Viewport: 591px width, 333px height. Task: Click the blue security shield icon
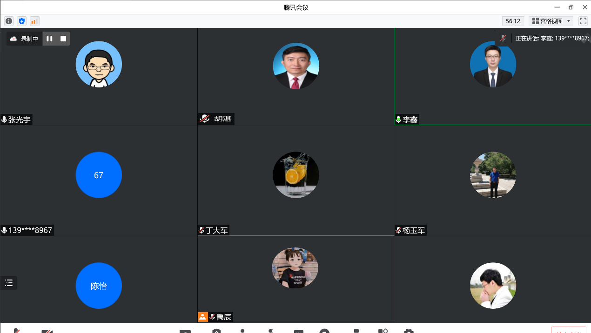(22, 21)
